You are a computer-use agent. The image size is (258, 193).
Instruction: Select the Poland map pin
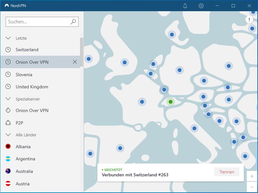229,66
